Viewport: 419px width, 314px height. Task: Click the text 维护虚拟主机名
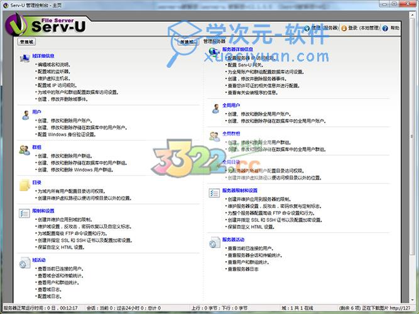click(54, 78)
